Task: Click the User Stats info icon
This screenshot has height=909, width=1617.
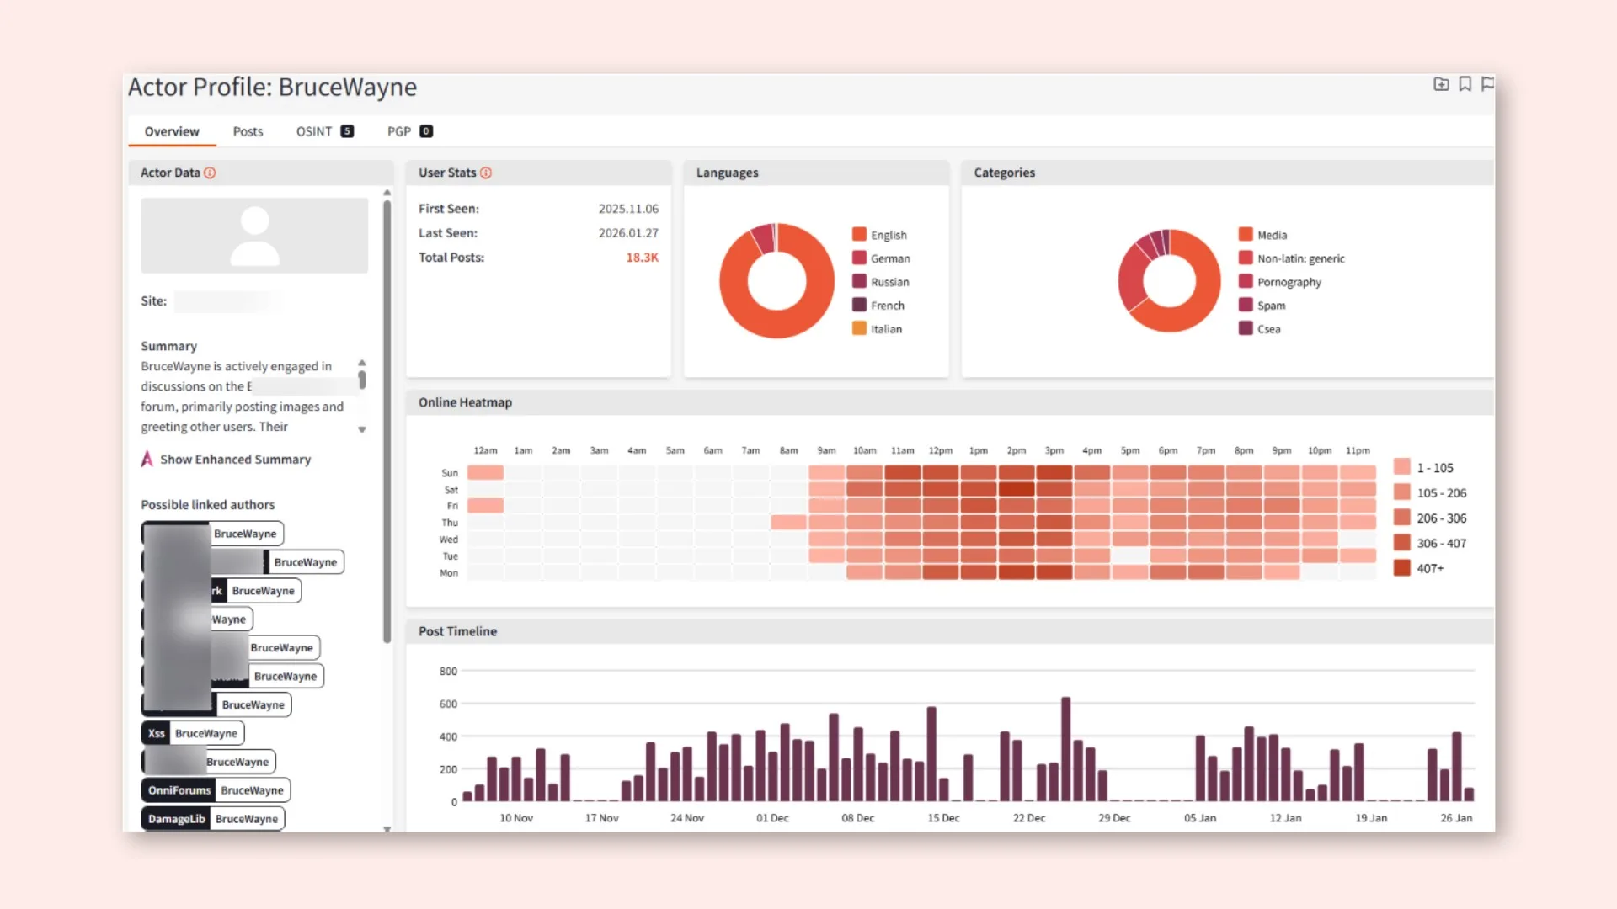Action: pos(486,173)
